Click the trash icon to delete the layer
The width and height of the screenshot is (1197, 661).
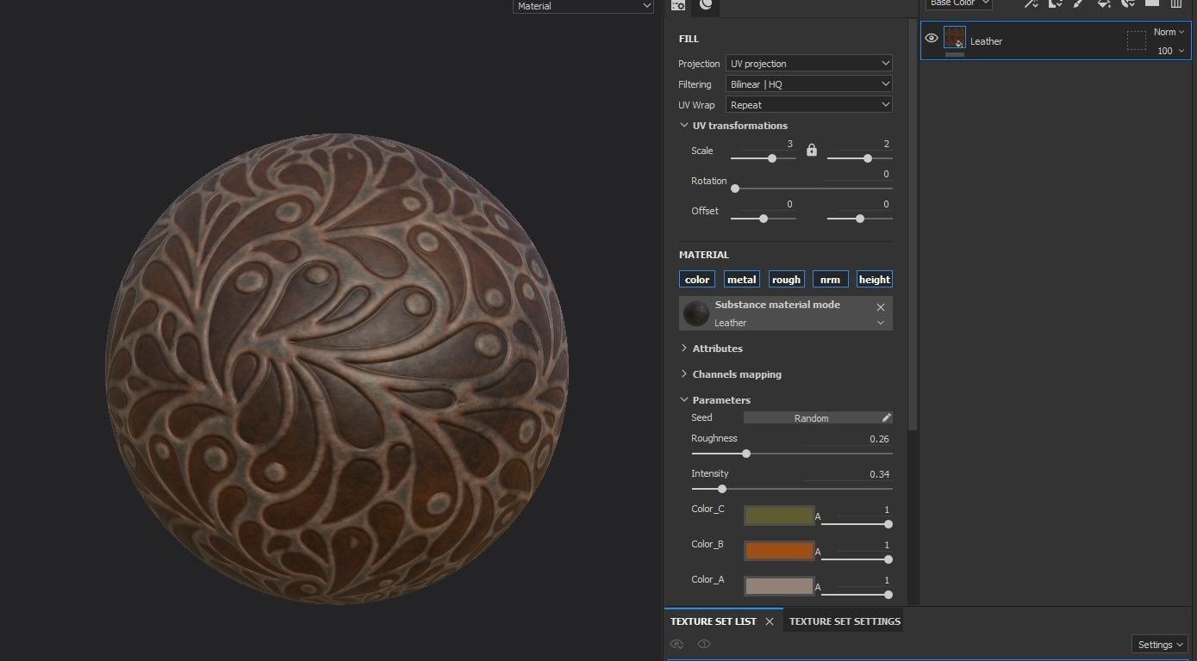1176,3
